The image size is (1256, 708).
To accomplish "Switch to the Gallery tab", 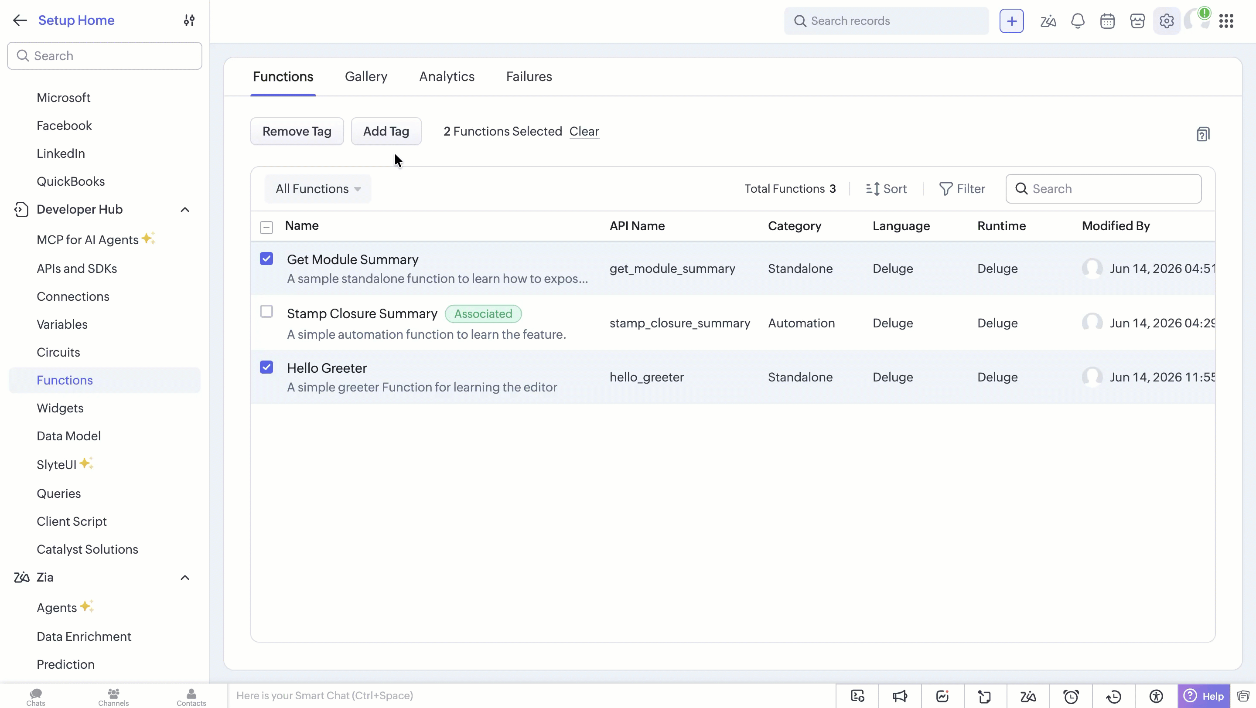I will 366,76.
